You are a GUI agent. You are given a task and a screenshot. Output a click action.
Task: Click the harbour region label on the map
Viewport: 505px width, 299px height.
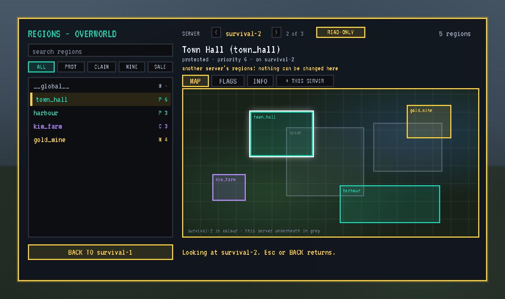pos(352,191)
